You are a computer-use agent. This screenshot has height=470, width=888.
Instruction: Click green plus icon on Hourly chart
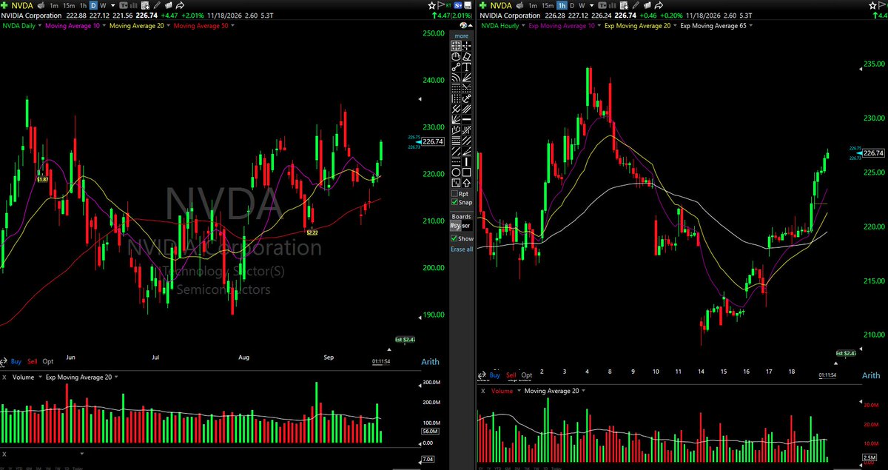click(482, 5)
